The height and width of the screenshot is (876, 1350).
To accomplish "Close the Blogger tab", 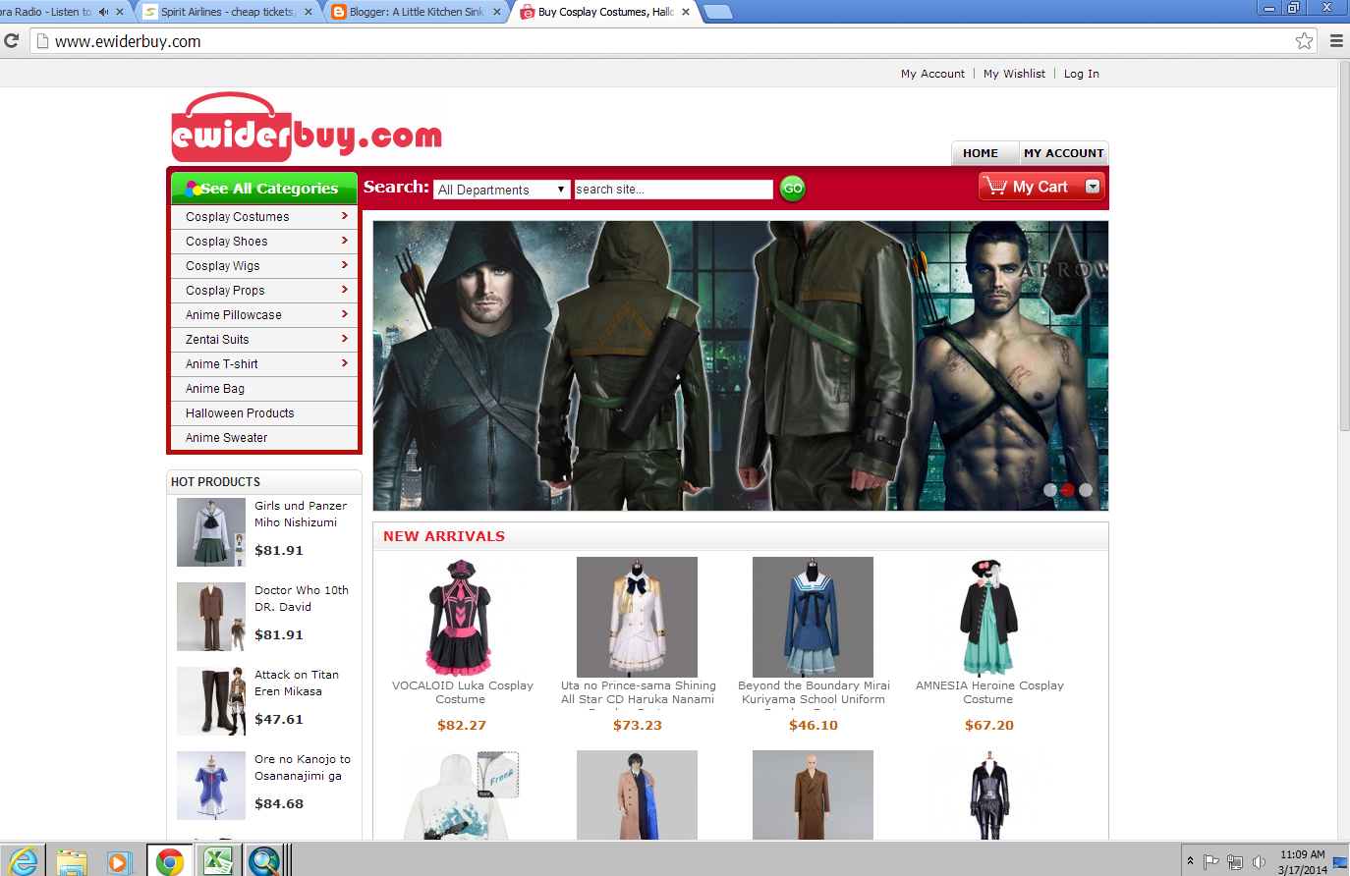I will pyautogui.click(x=497, y=12).
